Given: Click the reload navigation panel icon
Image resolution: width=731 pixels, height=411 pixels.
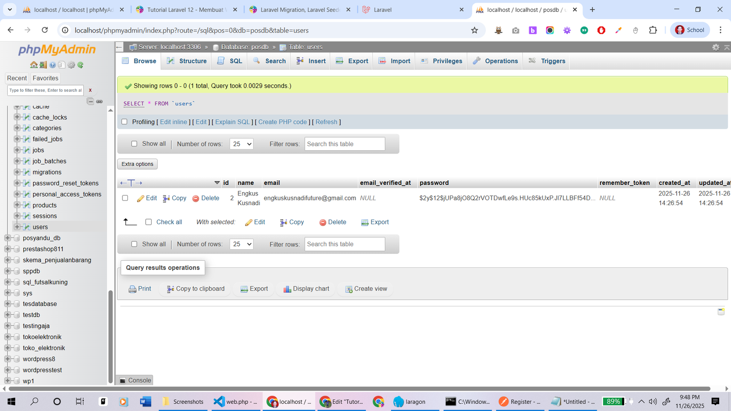Looking at the screenshot, I should click(x=80, y=65).
